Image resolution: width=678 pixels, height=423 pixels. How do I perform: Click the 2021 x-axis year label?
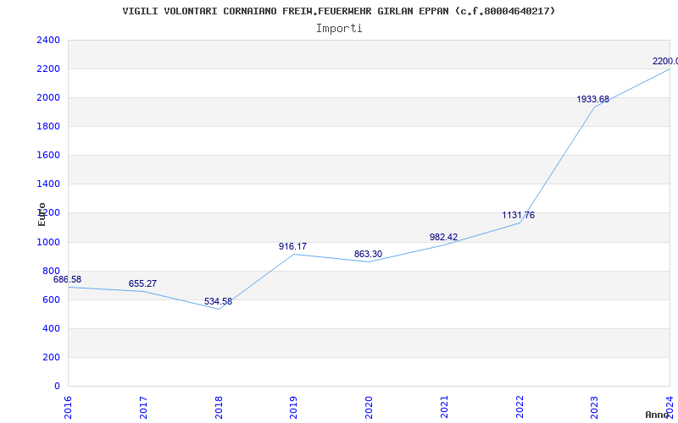pos(444,407)
